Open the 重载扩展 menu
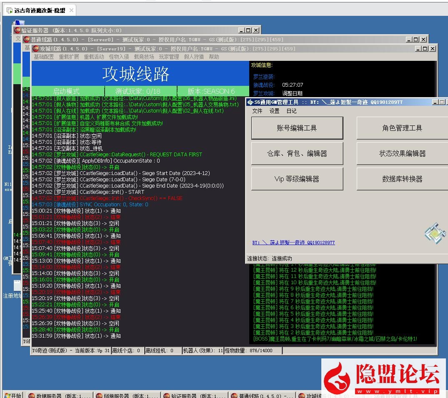Screen dimensions: 448x398 (x=69, y=57)
